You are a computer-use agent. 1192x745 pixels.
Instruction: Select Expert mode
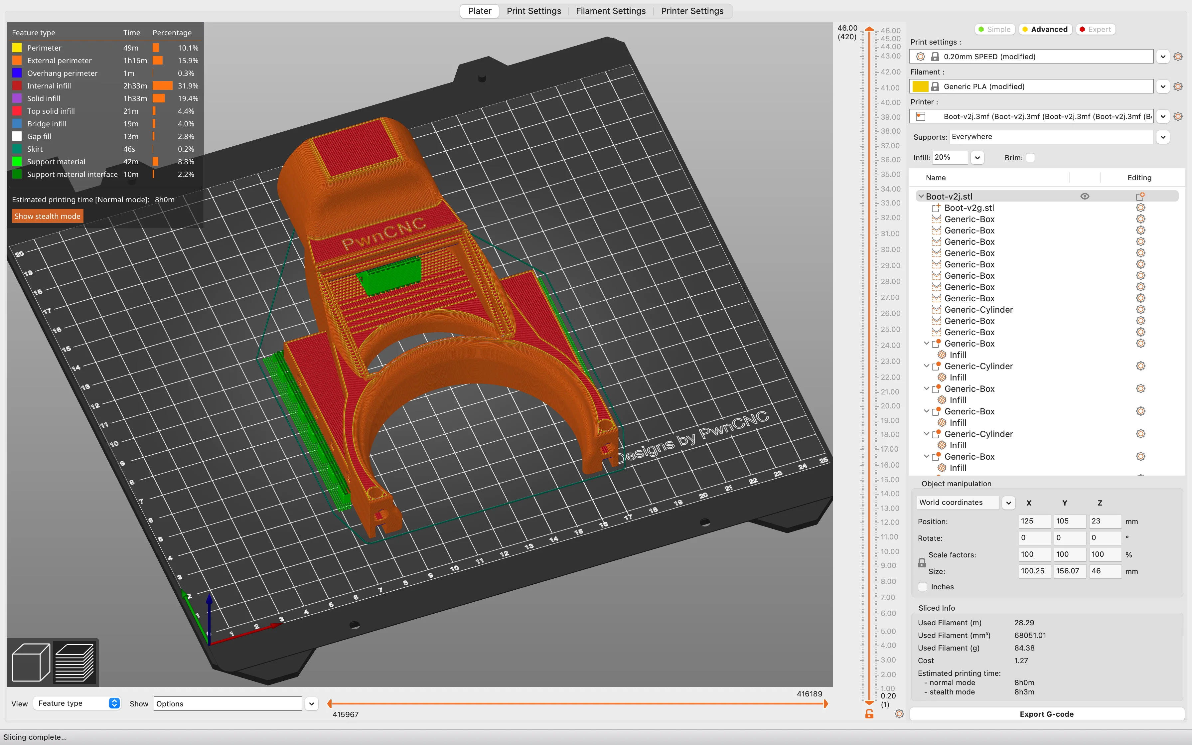tap(1095, 30)
